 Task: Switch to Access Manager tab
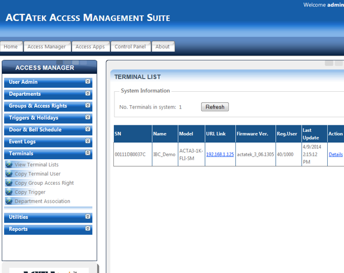point(47,46)
